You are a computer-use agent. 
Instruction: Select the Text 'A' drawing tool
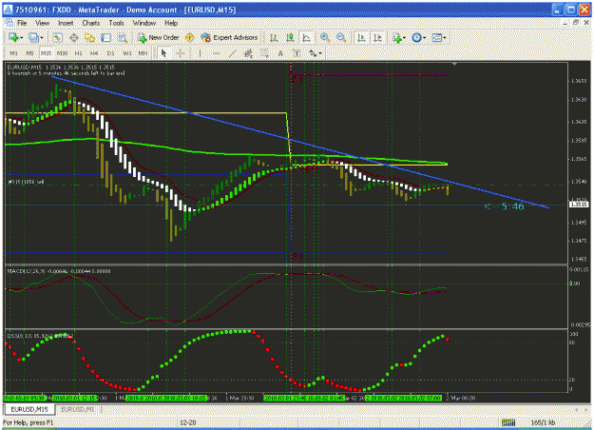coord(280,53)
